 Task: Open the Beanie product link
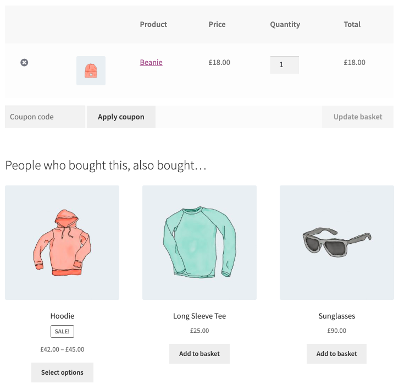151,62
